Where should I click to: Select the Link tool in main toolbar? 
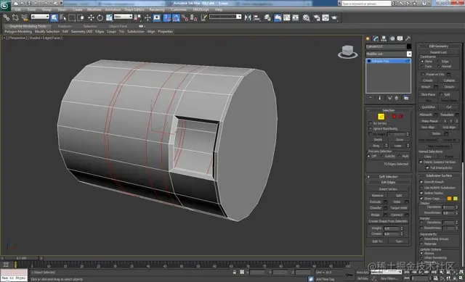click(x=7, y=18)
